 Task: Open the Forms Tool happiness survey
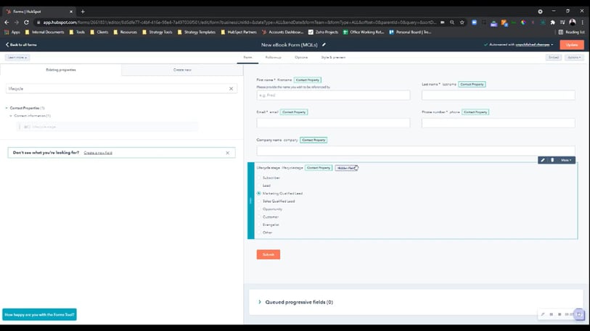[39, 315]
